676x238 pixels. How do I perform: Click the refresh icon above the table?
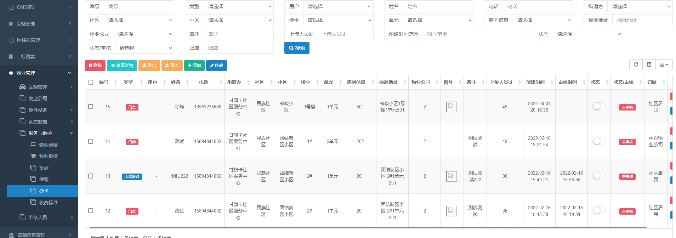tap(636, 64)
